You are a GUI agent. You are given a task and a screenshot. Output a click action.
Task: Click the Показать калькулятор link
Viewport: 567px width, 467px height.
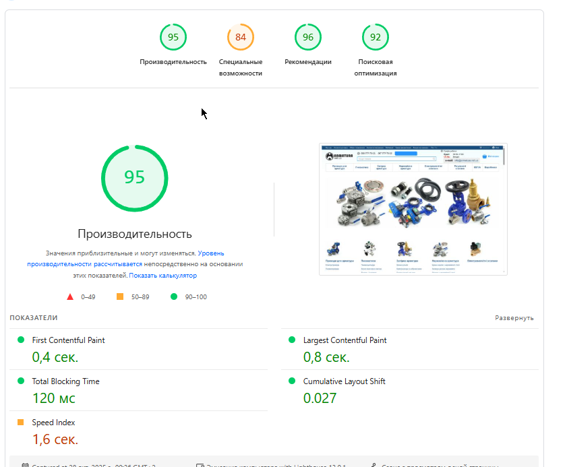(162, 276)
